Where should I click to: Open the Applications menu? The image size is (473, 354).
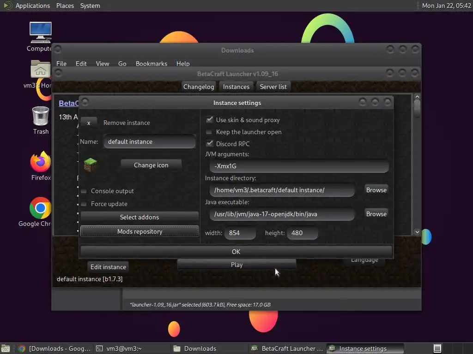pos(33,6)
